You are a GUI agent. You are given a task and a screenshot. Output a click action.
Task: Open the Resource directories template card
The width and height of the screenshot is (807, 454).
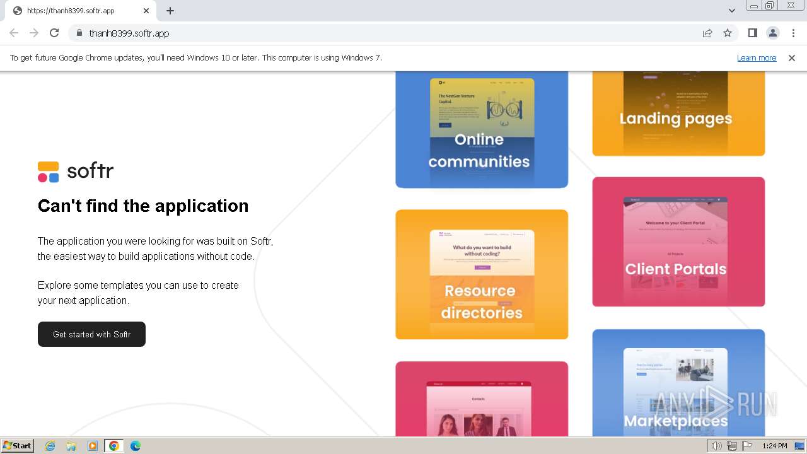(x=482, y=274)
